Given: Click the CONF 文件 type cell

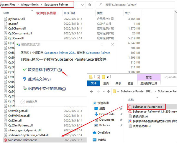Looking at the screenshot, I should 104,24.
